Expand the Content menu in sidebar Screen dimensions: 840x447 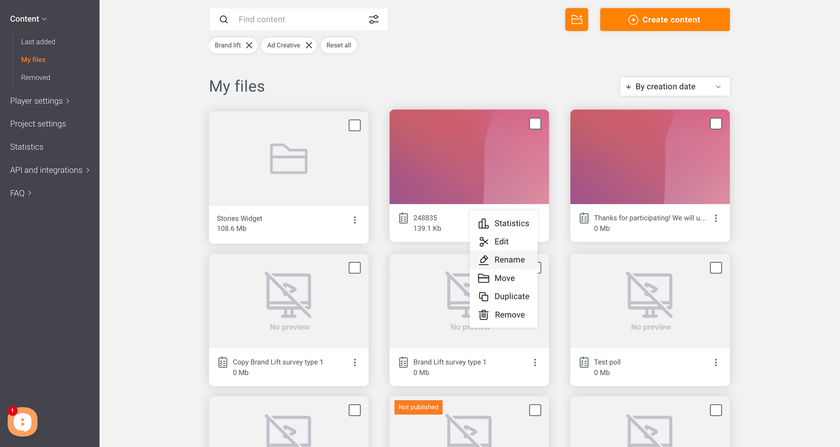28,18
